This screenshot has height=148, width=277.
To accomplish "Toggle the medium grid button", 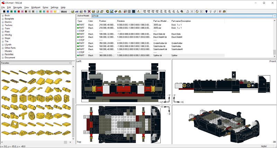I will tap(129, 11).
